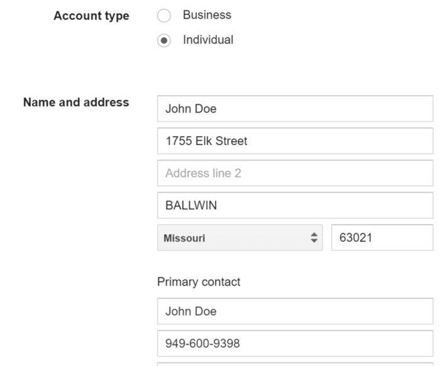The image size is (440, 366).
Task: Click the "Primary contact" label text
Action: [x=199, y=282]
